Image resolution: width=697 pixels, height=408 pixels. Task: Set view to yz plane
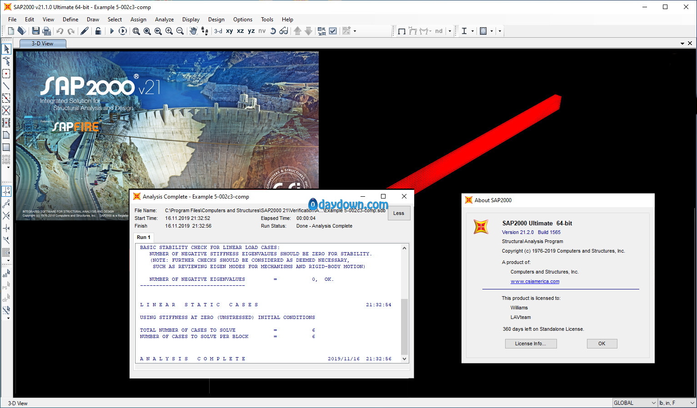[x=251, y=31]
